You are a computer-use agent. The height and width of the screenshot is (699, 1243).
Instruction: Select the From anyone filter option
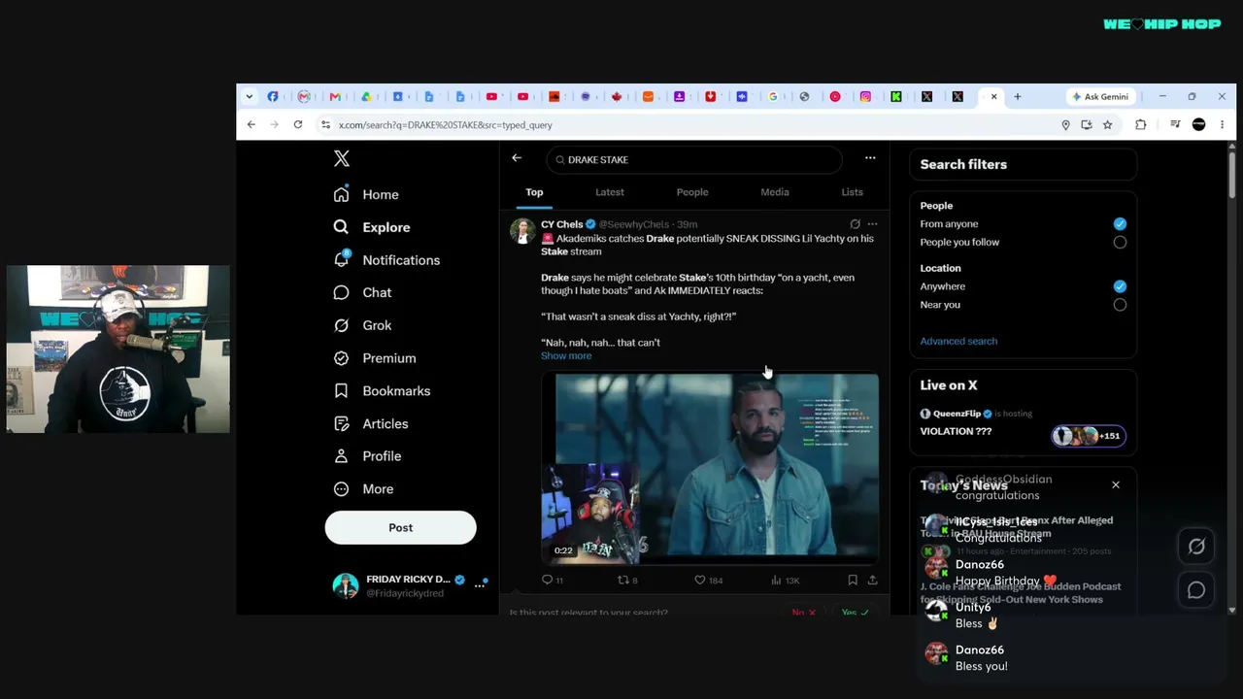pos(1120,224)
